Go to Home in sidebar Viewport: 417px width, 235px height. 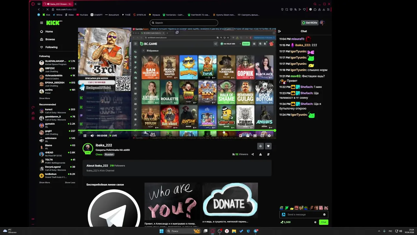pos(46,32)
